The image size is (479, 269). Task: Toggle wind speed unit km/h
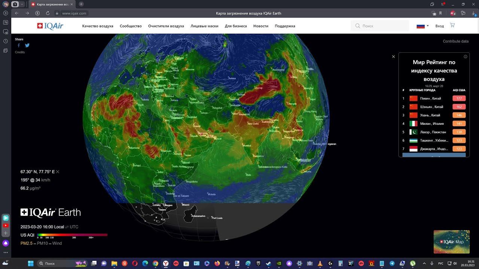[x=46, y=180]
